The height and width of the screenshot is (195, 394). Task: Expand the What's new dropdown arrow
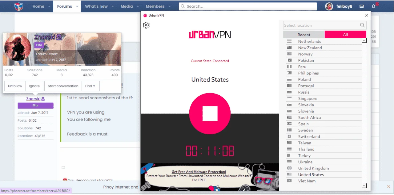coord(113,6)
